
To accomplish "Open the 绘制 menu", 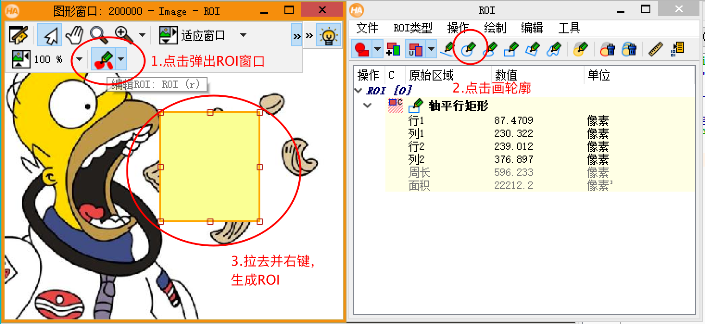I will (x=495, y=28).
